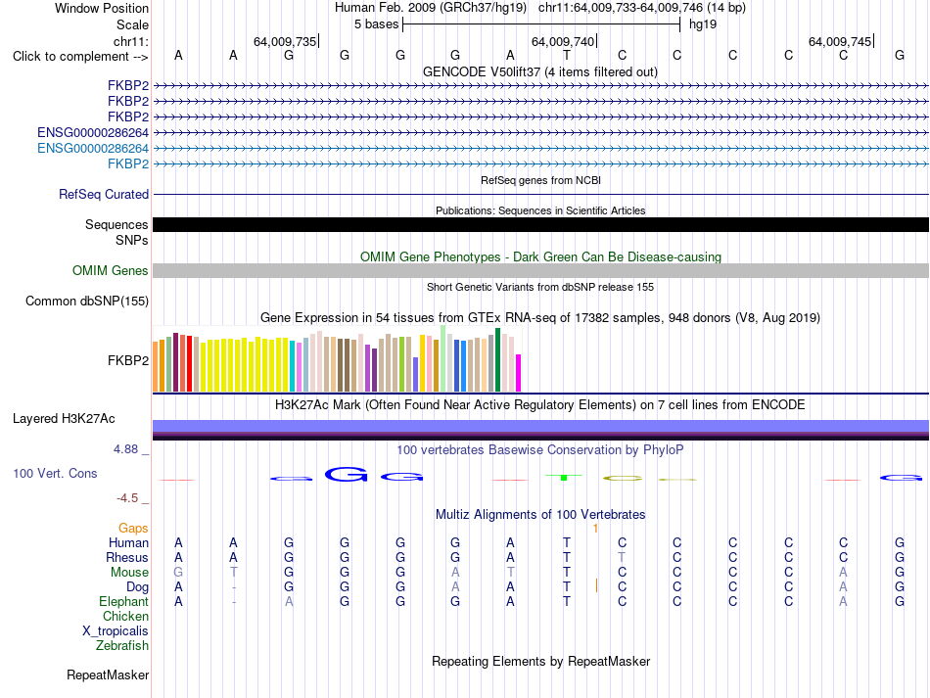
Task: Click the dark green bar in GTEx chart
Action: tap(497, 360)
